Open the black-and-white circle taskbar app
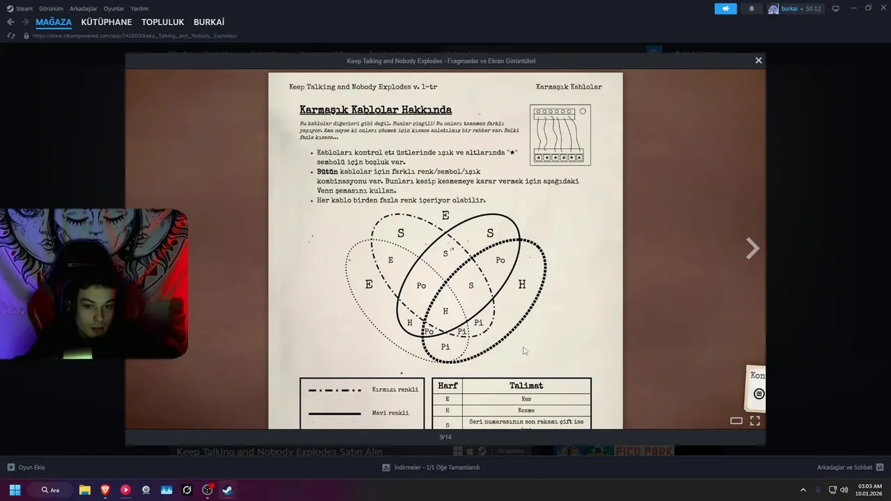 [187, 490]
